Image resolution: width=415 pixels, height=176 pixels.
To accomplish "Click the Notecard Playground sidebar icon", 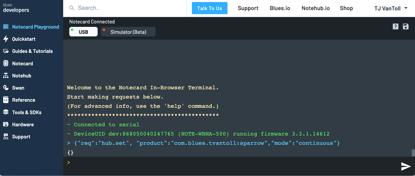I will coord(6,27).
